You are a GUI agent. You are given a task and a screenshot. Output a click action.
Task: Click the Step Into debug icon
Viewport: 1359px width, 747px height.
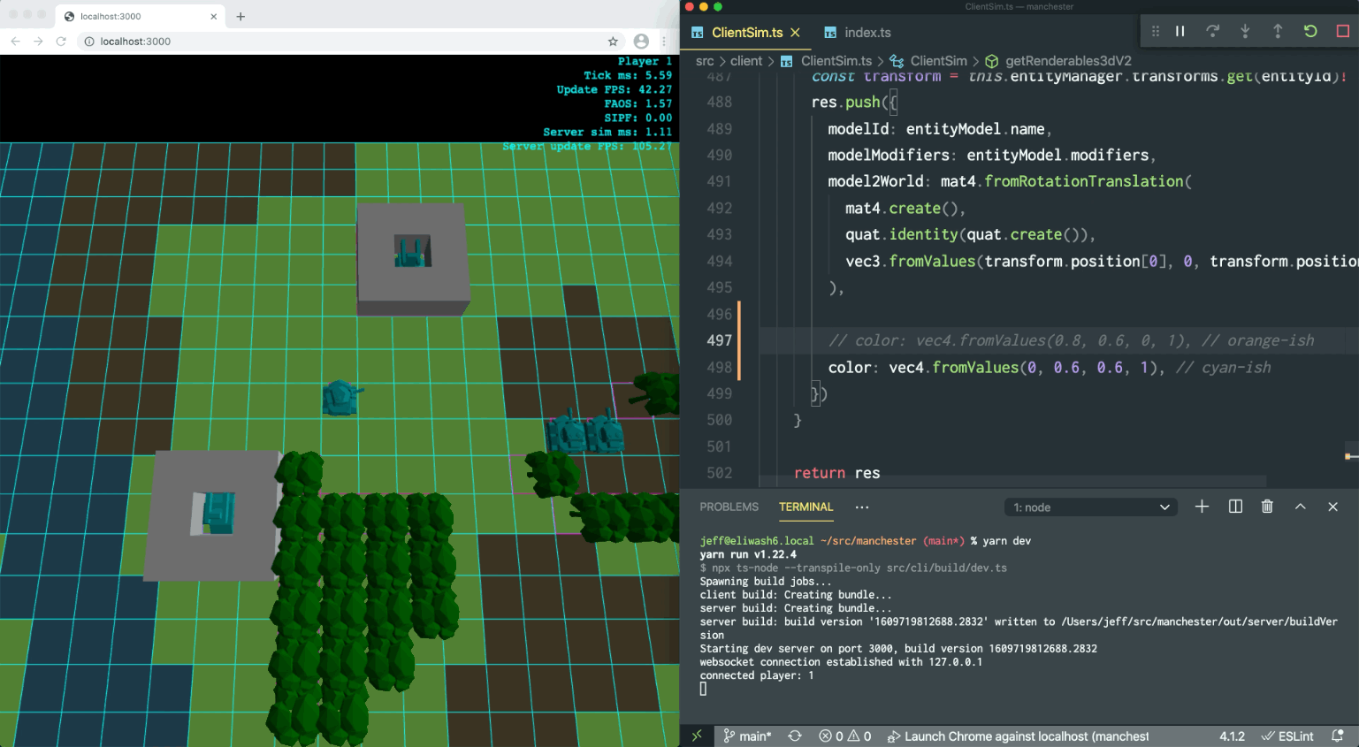[1245, 31]
